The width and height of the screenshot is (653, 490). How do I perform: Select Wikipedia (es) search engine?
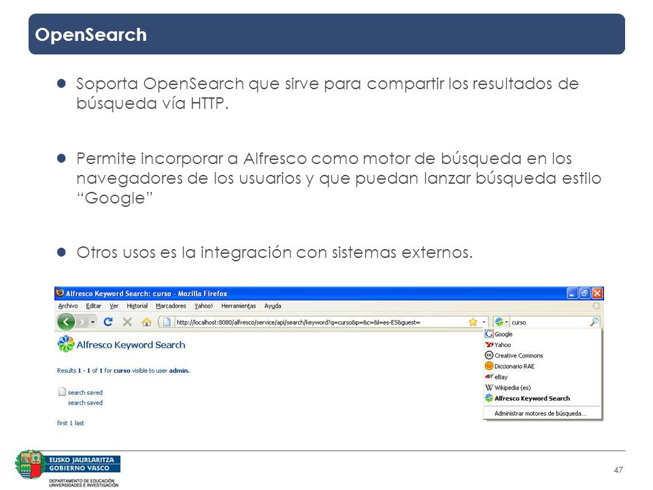(542, 388)
